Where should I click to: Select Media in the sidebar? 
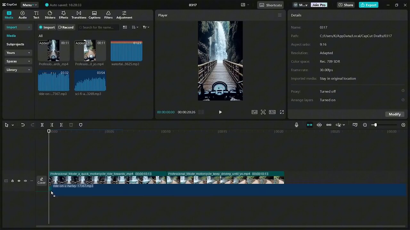click(11, 36)
